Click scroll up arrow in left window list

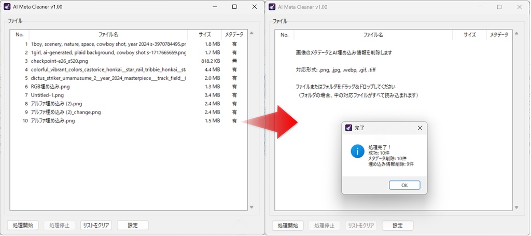point(251,33)
